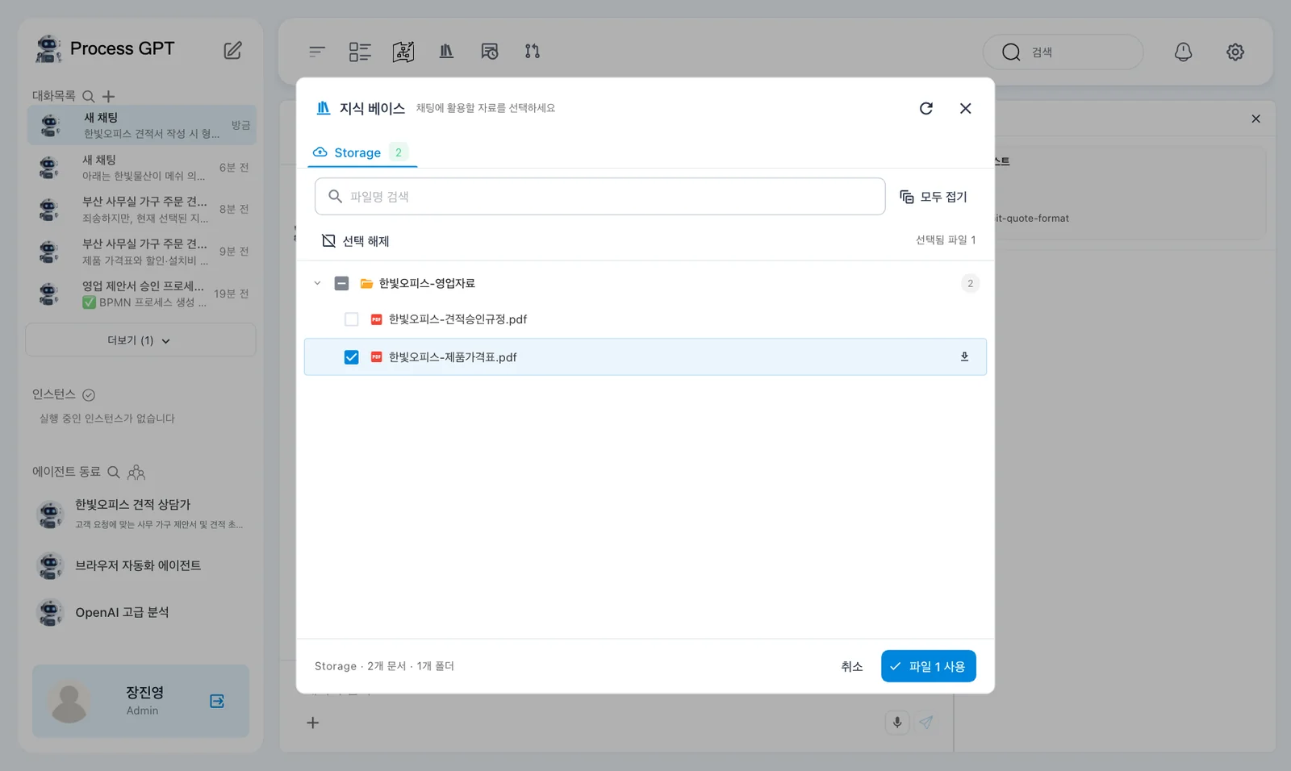Open agent team icon next to 에이전트 동료
Viewport: 1291px width, 771px height.
(x=136, y=472)
